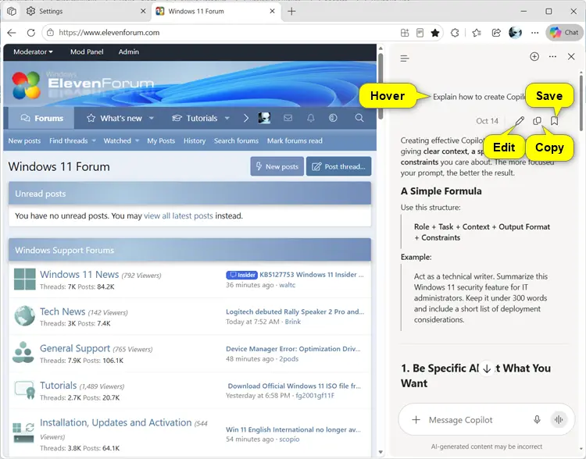Open forum inbox envelope icon

click(x=288, y=118)
